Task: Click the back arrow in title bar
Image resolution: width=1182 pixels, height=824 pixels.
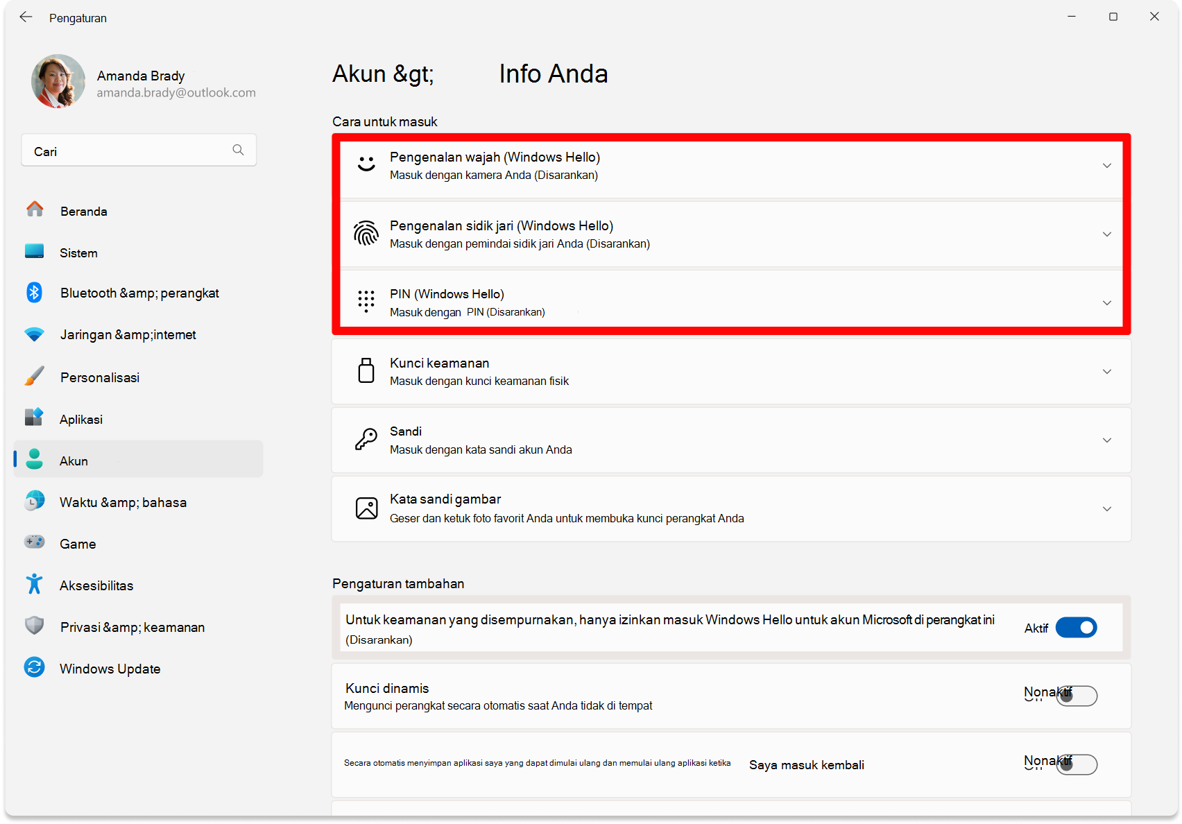Action: pos(26,17)
